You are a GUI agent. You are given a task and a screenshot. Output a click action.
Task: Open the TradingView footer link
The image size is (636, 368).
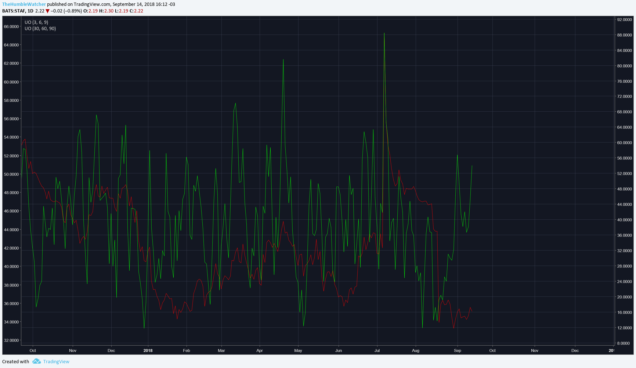pyautogui.click(x=56, y=362)
